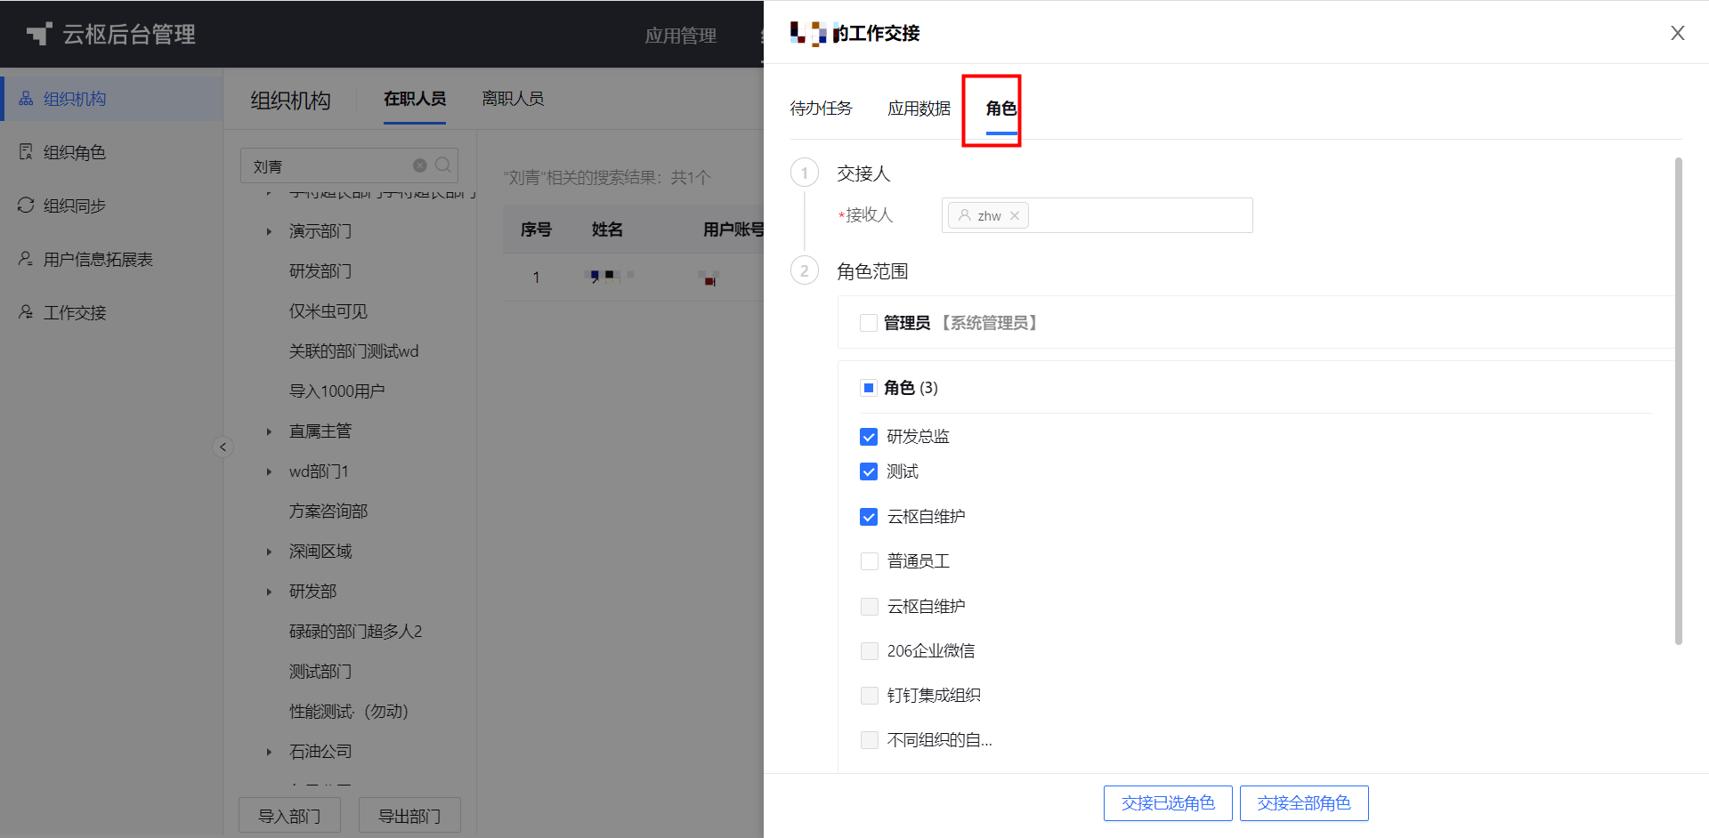
Task: Select 仅米虫可见 in the department tree
Action: pyautogui.click(x=328, y=311)
